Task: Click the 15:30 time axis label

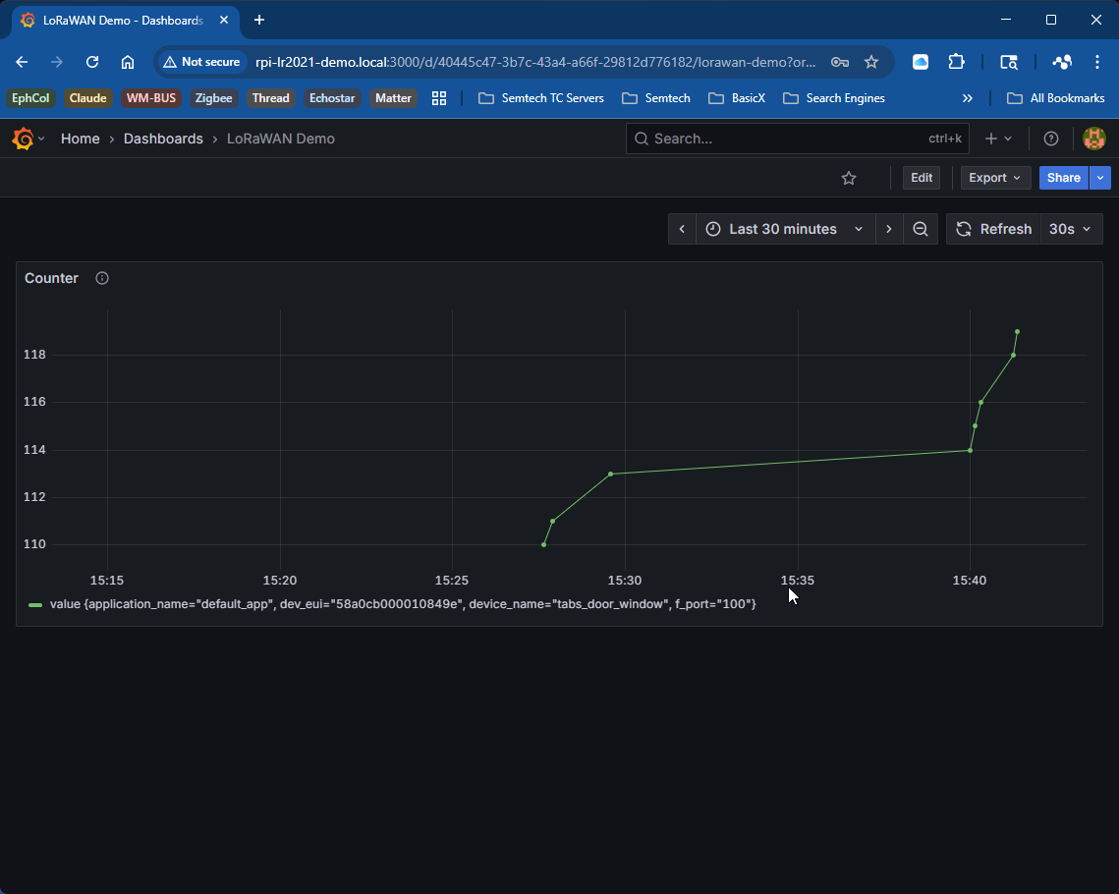Action: coord(625,581)
